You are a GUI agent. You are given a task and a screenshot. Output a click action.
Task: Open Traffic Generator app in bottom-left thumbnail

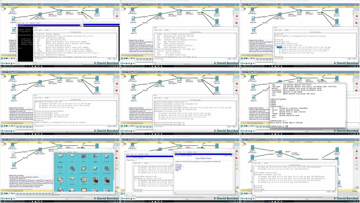pos(84,169)
